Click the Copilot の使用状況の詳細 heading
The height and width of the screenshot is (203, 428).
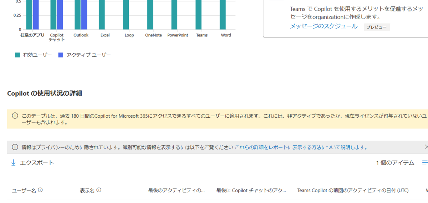click(45, 93)
